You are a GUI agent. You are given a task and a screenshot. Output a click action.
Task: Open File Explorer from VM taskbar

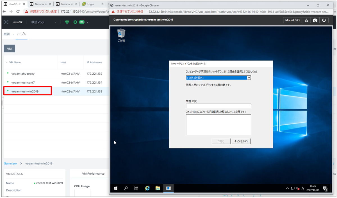(158, 188)
